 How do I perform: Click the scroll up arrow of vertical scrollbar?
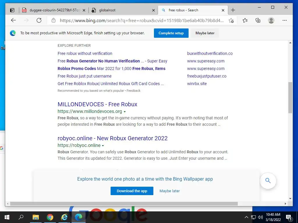point(290,43)
